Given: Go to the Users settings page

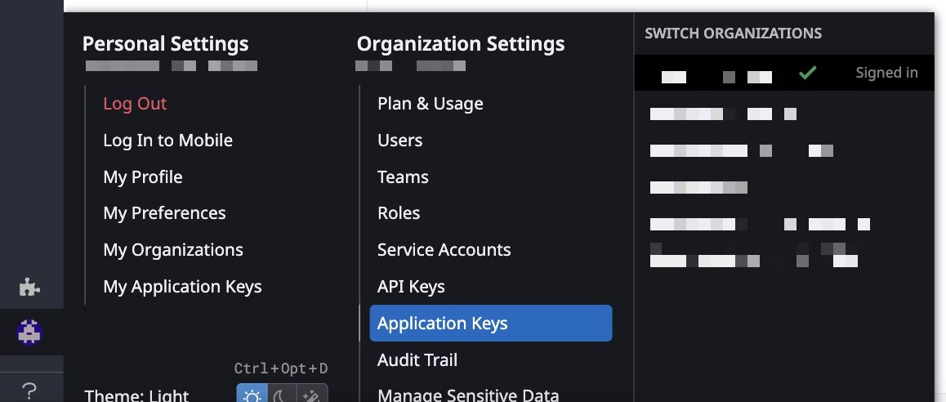Looking at the screenshot, I should tap(400, 141).
